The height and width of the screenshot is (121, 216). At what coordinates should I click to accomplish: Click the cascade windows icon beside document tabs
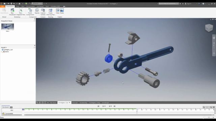coord(37,103)
